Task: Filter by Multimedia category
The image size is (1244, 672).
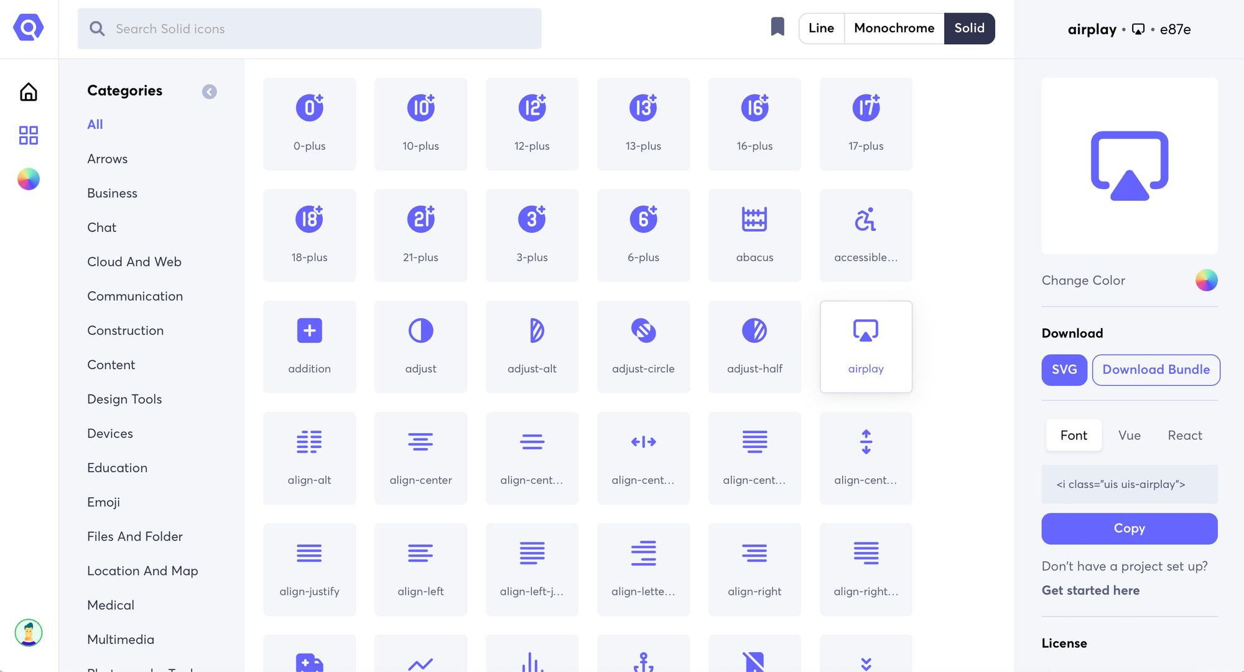Action: click(x=121, y=639)
